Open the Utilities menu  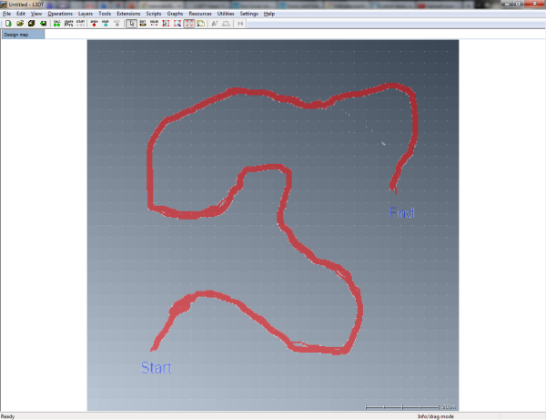pos(226,15)
